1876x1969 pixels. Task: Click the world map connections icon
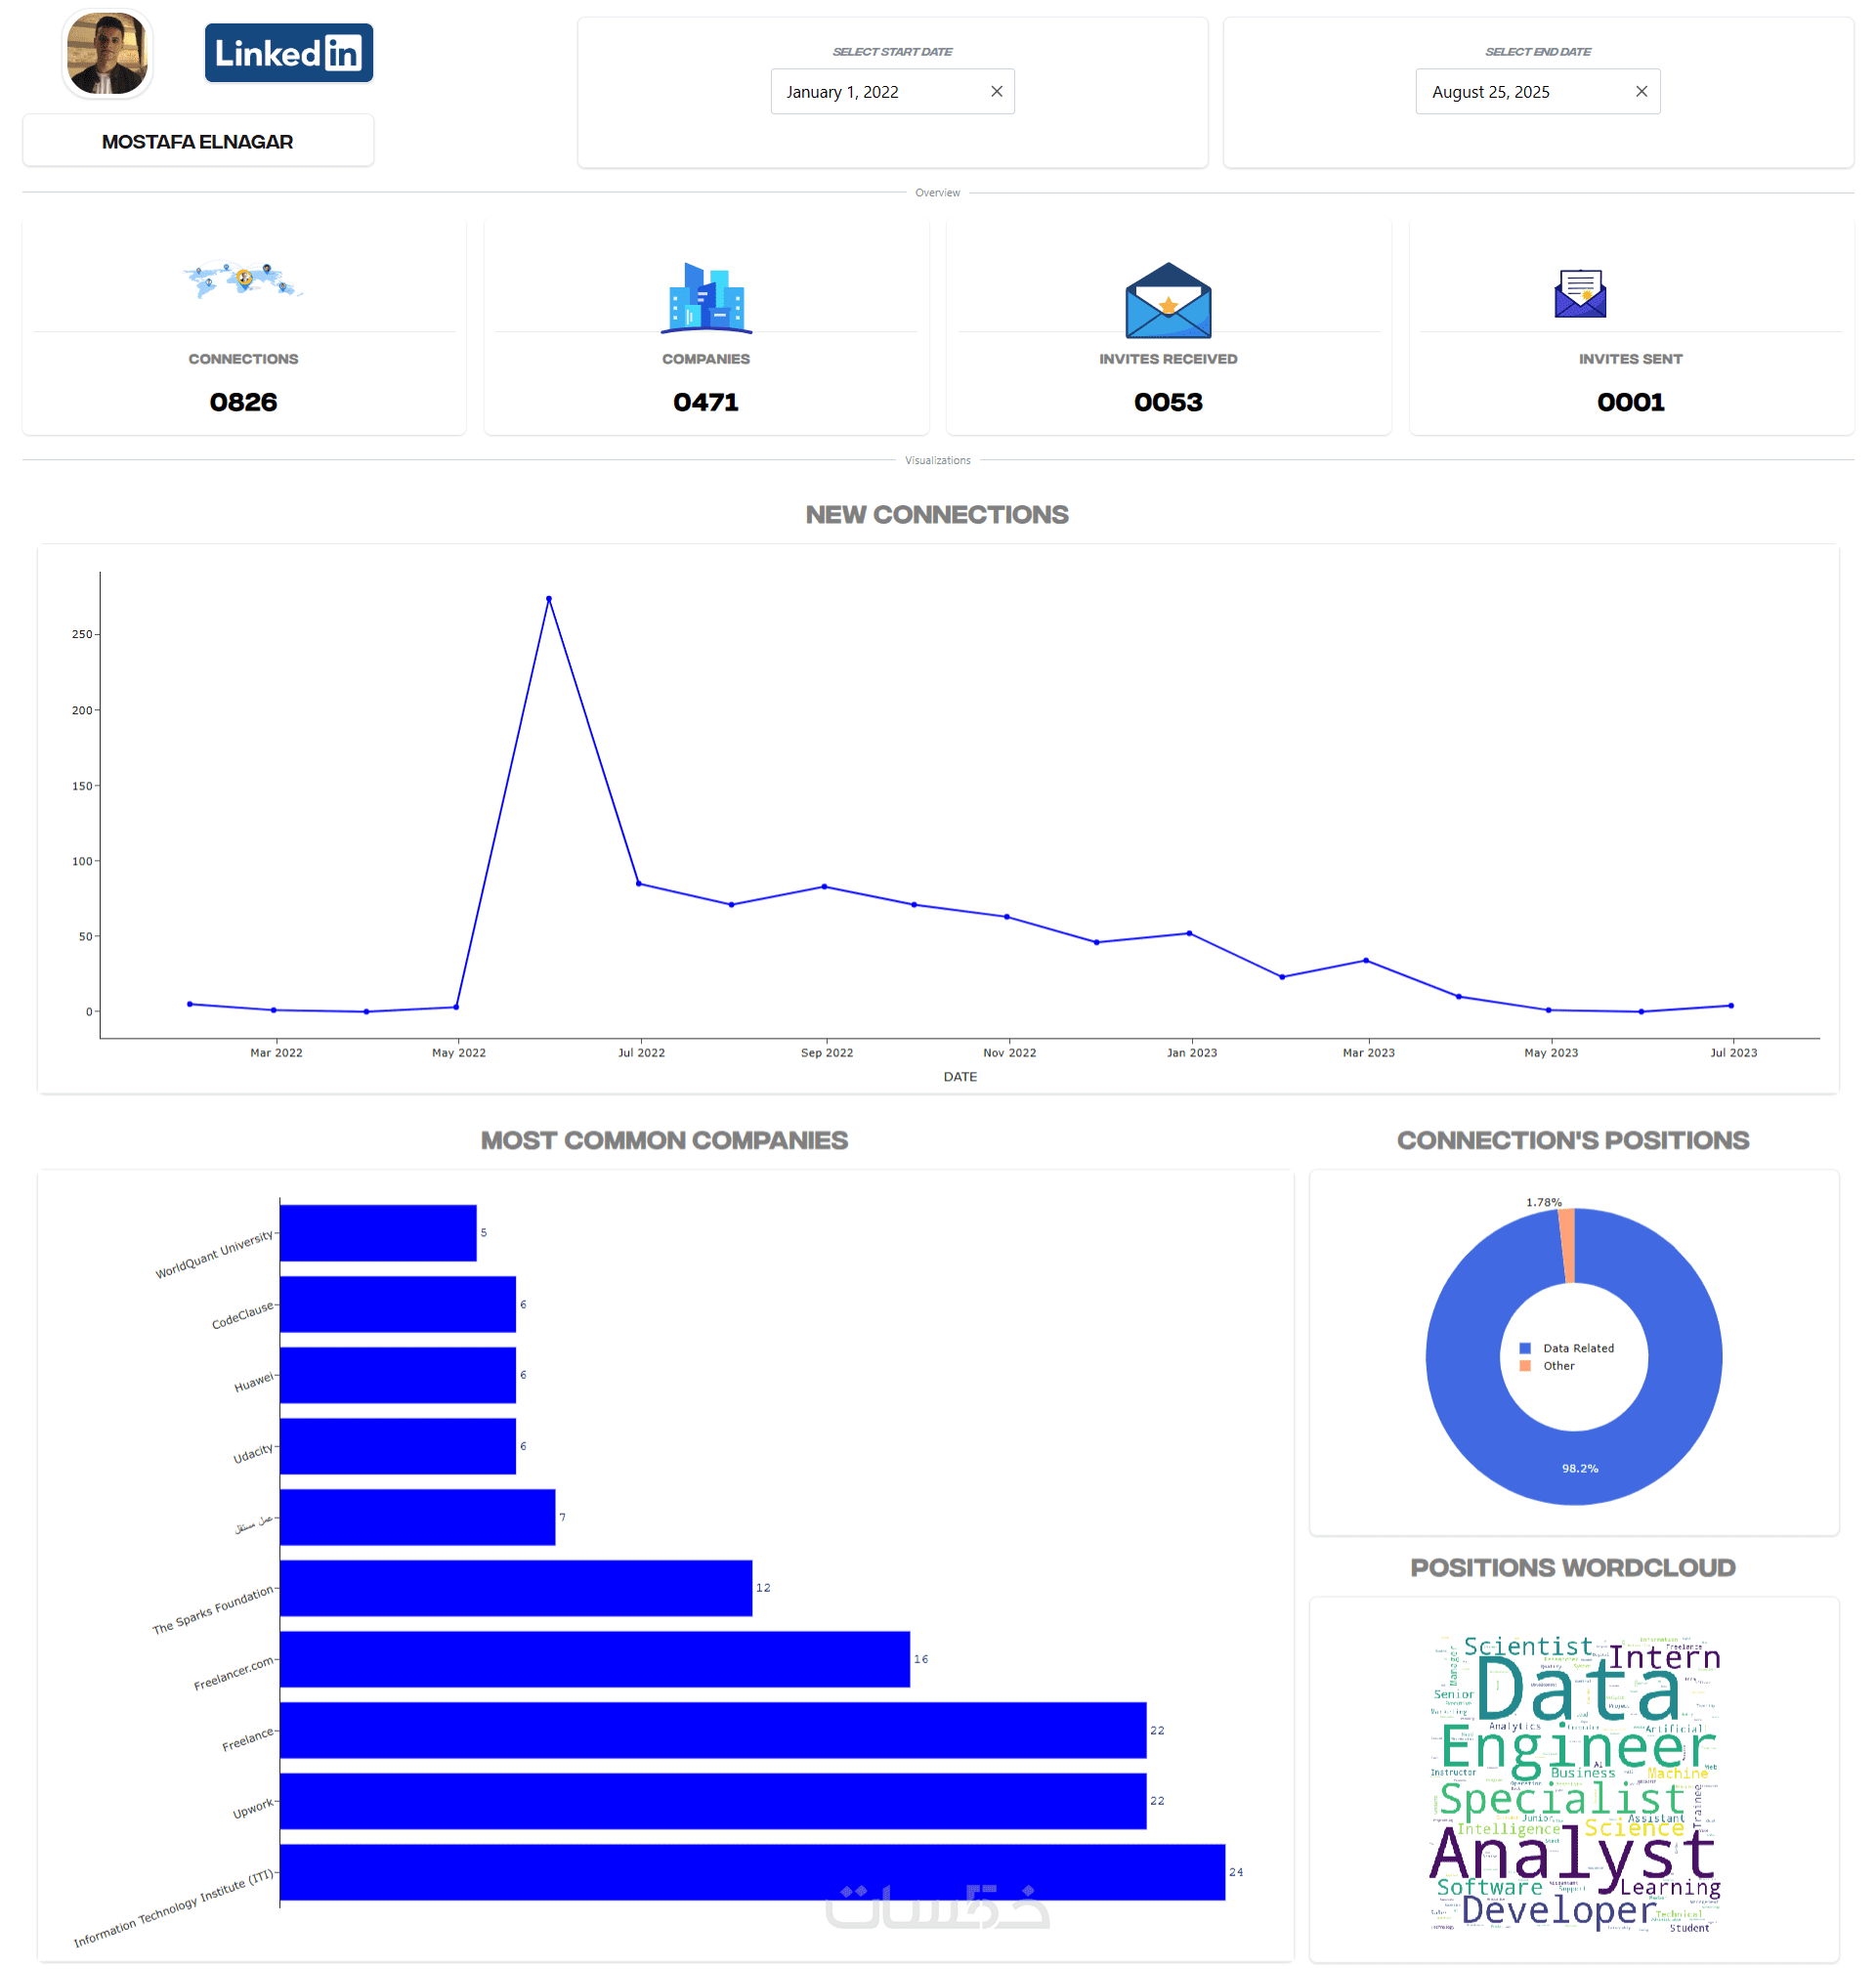pyautogui.click(x=243, y=279)
